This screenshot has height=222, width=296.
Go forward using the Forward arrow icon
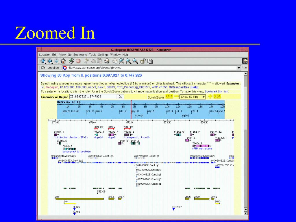56,61
